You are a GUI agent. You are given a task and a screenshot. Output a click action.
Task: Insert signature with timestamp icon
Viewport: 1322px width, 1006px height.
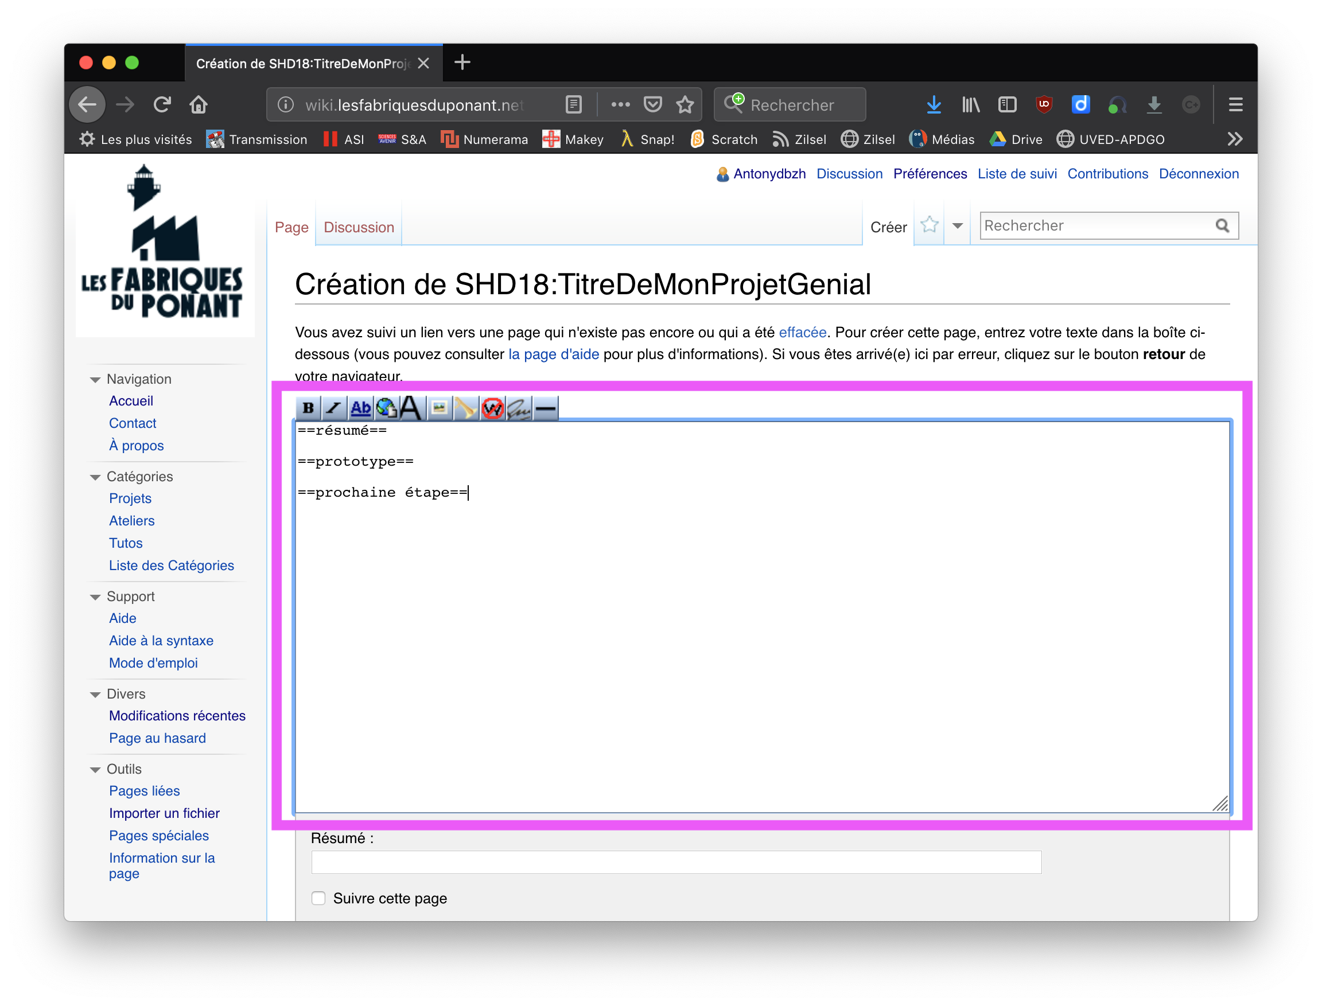[x=519, y=408]
